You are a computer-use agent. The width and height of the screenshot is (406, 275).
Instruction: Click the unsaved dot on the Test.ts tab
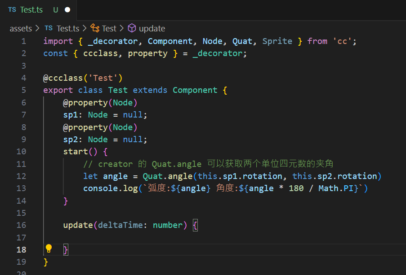coord(67,10)
